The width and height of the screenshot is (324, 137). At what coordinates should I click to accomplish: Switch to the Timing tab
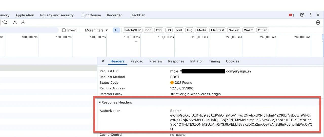tap(214, 61)
